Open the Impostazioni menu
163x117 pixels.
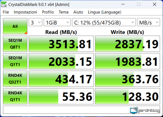(25, 12)
